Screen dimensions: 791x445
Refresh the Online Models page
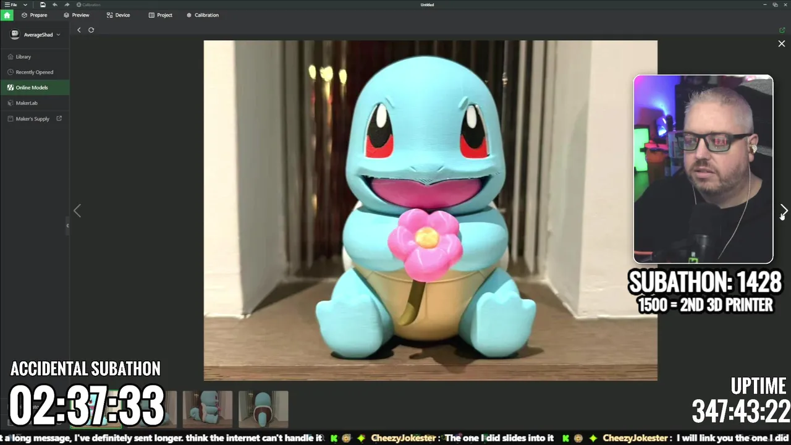tap(91, 30)
